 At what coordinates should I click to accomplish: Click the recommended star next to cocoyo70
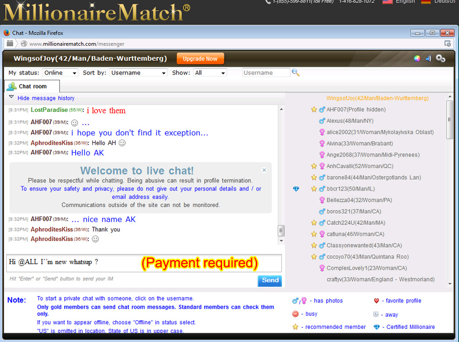(x=314, y=257)
